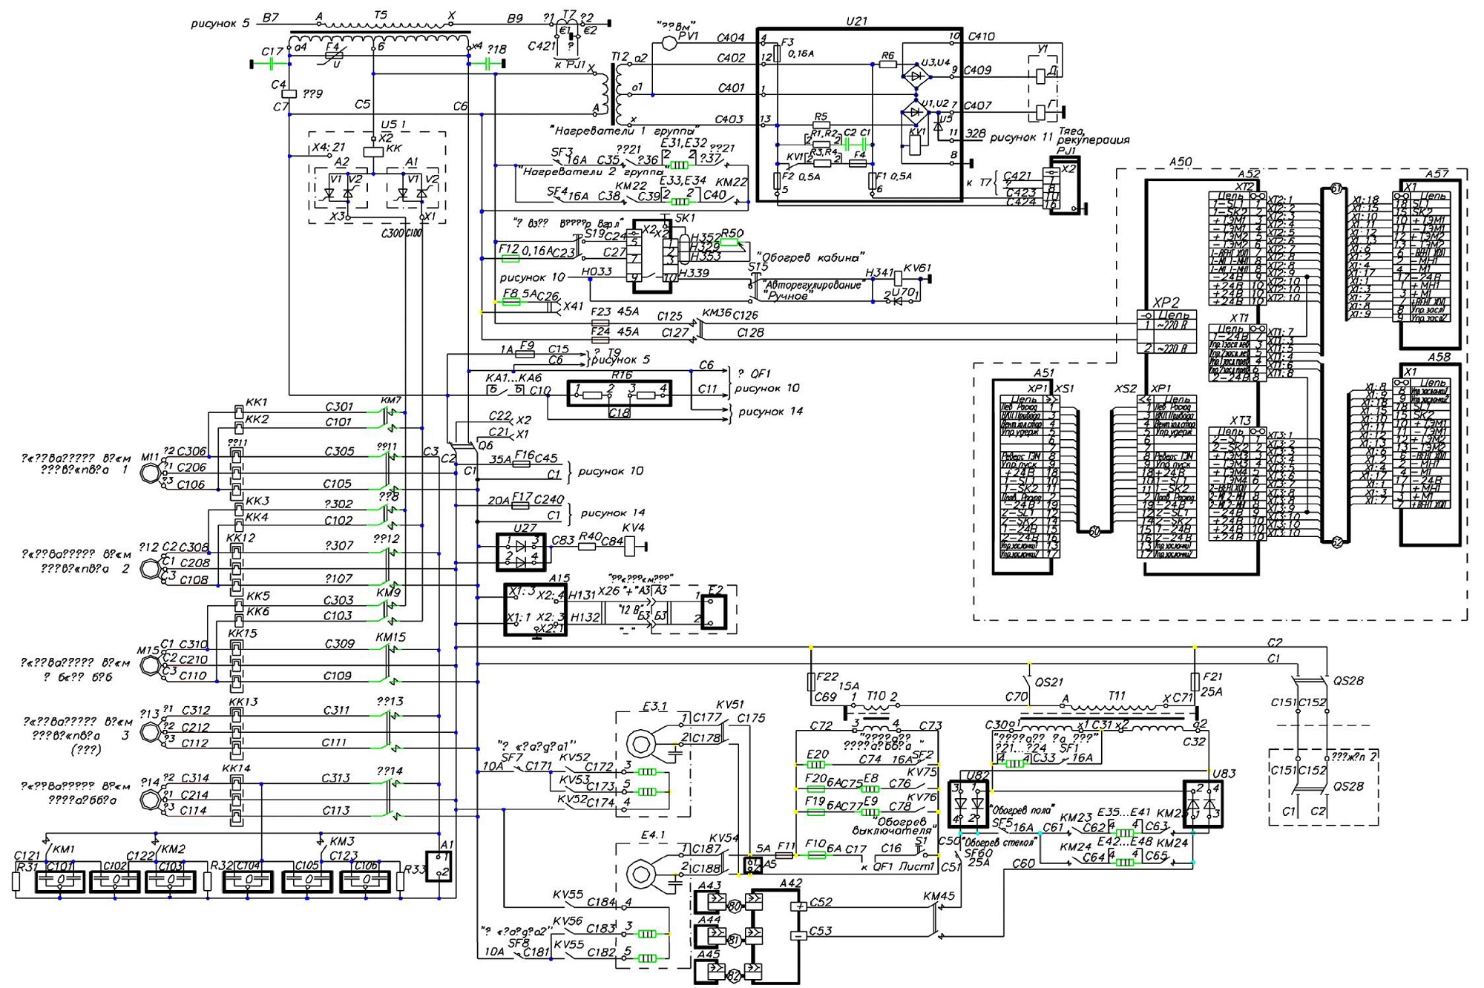The width and height of the screenshot is (1484, 988).
Task: Select the KK14 thermal relay label
Action: point(236,768)
